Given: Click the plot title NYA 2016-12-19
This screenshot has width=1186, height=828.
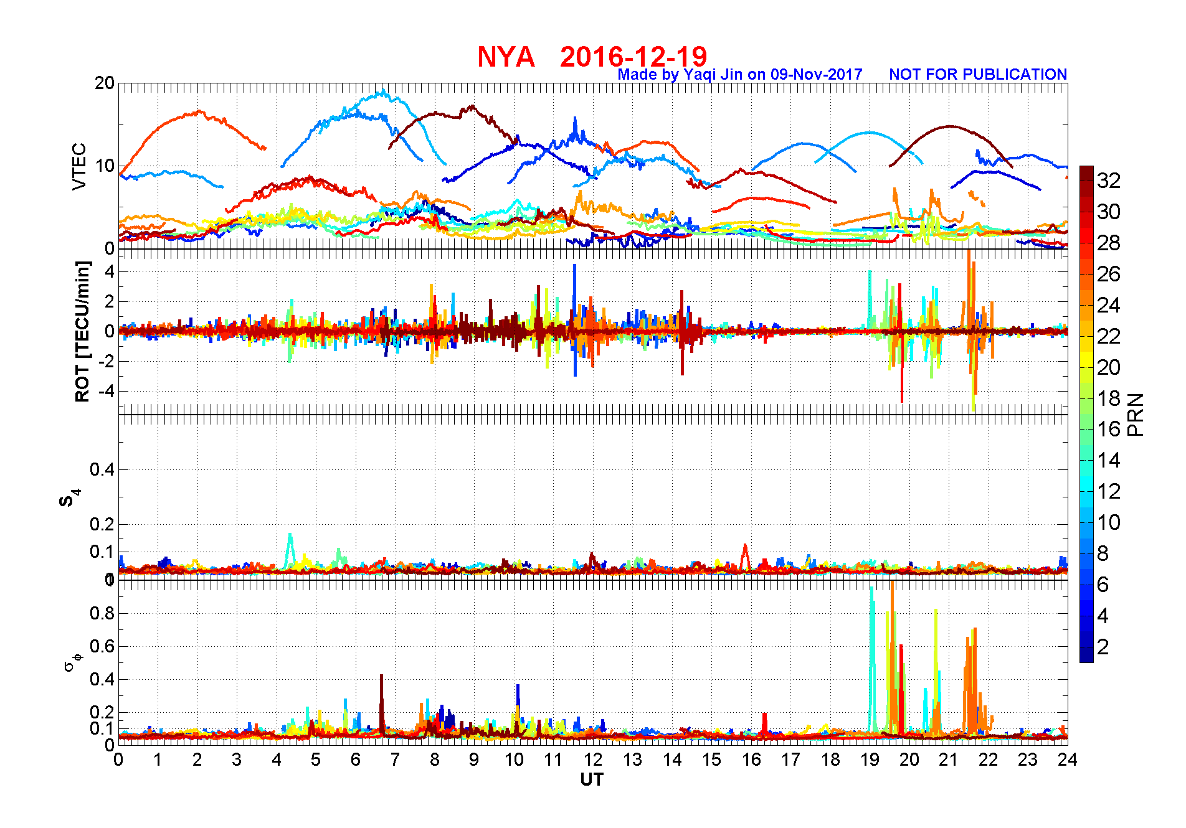Looking at the screenshot, I should (592, 57).
